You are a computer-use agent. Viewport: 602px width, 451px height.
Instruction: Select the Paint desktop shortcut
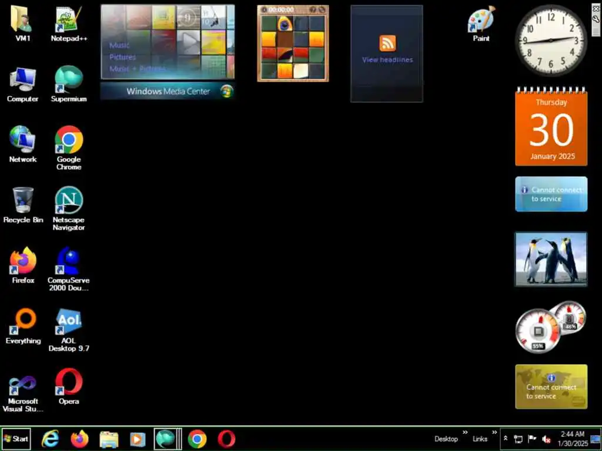[481, 23]
